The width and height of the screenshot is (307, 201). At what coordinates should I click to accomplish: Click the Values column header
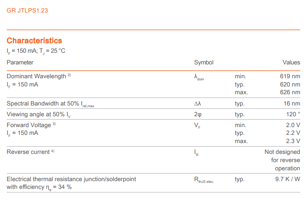point(291,62)
